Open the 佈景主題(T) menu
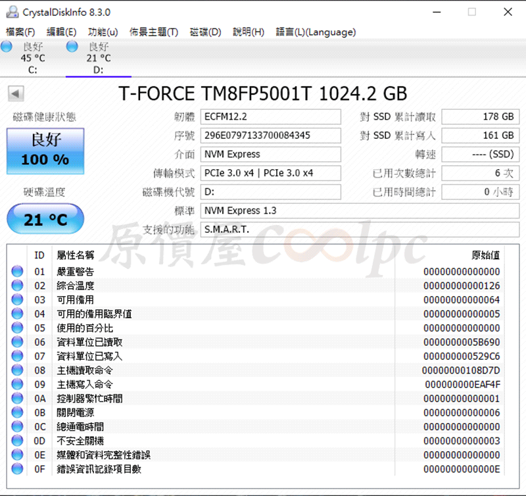 pyautogui.click(x=154, y=32)
